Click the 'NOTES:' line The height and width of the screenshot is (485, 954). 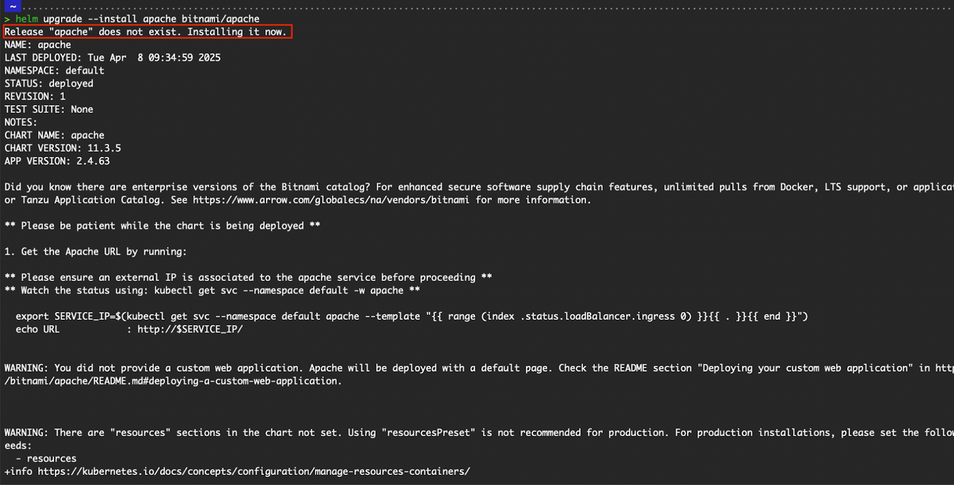[21, 122]
